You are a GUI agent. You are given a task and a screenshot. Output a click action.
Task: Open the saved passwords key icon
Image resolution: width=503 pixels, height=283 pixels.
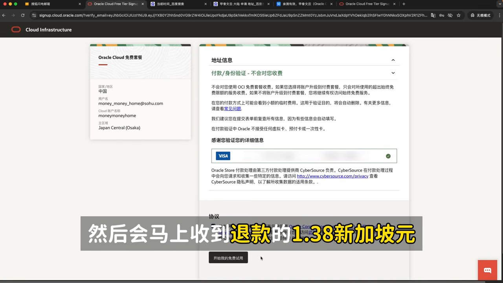pyautogui.click(x=442, y=15)
